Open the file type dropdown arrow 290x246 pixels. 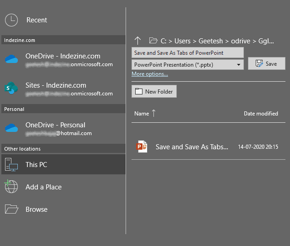tap(239, 65)
